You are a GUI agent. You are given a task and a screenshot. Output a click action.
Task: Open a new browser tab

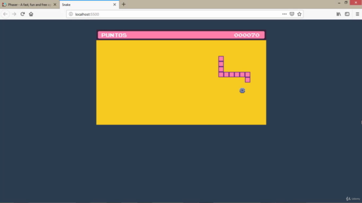pos(123,5)
